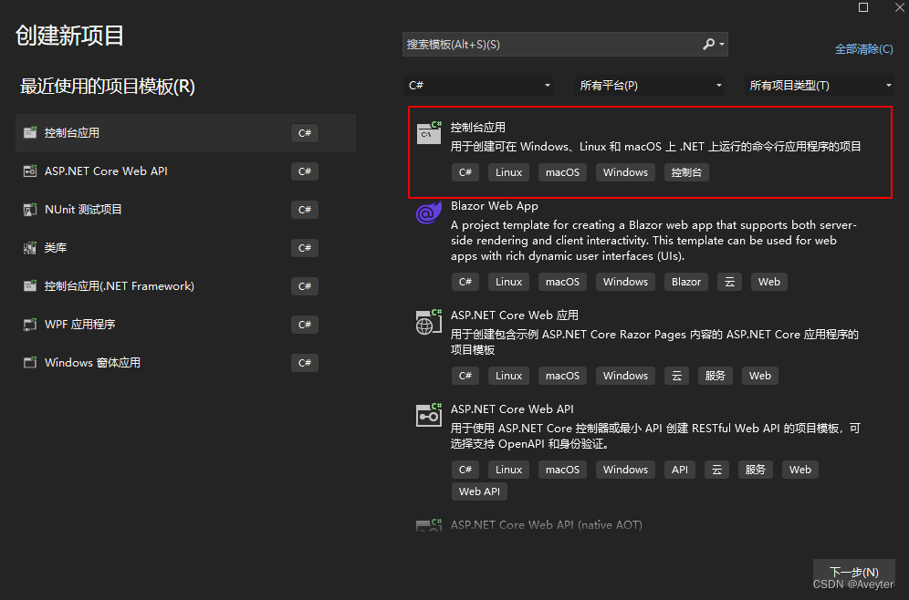Select recent template WPF 应用程序
This screenshot has width=909, height=600.
(185, 324)
